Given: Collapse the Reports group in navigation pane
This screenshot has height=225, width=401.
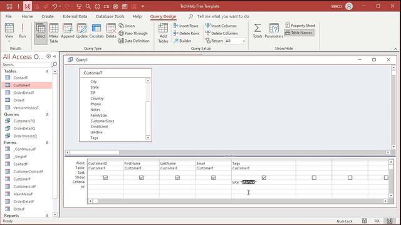Looking at the screenshot, I should 47,216.
